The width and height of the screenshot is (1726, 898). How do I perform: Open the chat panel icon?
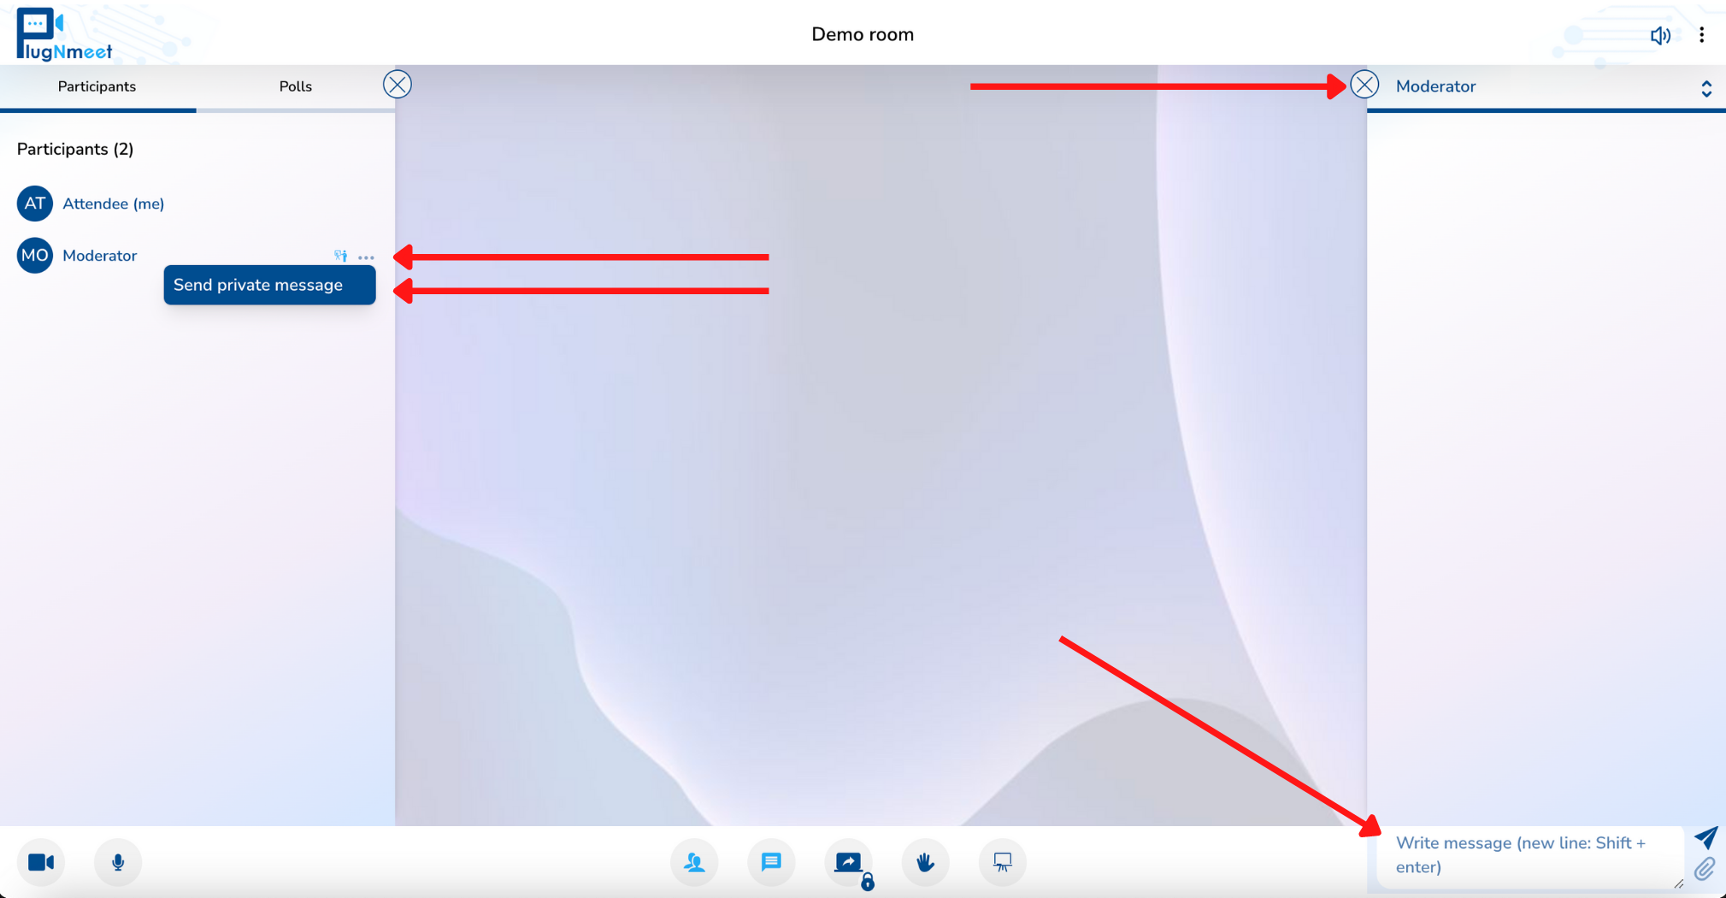coord(771,862)
